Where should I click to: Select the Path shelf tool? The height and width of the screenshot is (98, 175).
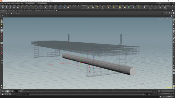coord(41,8)
